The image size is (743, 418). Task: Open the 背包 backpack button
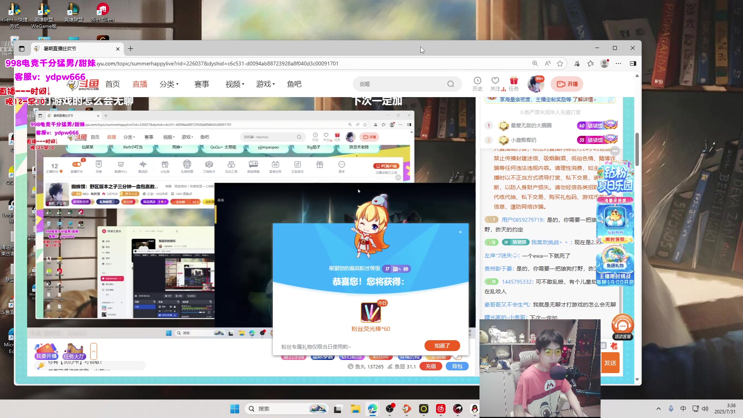point(457,366)
